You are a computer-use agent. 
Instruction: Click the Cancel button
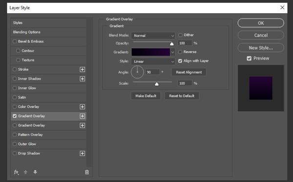261,35
